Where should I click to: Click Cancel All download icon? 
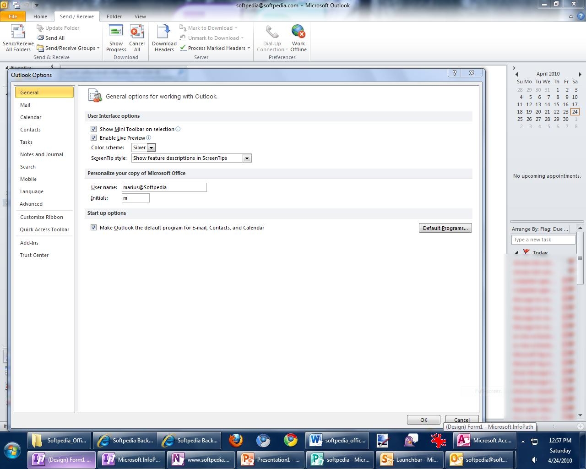(x=136, y=33)
